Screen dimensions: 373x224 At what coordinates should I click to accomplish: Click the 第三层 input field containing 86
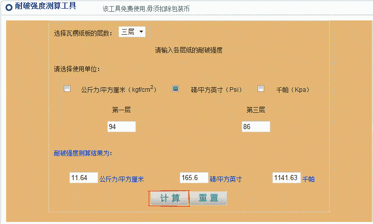coord(255,127)
